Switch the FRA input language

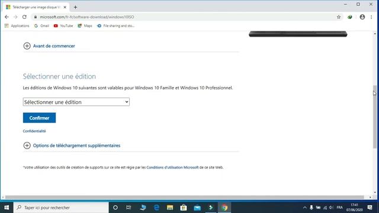[339, 208]
